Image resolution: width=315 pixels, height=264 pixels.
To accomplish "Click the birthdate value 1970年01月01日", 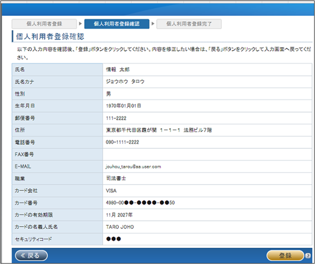I will coord(123,106).
